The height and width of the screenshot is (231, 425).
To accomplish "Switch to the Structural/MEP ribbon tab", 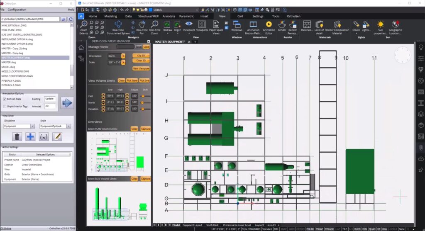I will tap(148, 16).
